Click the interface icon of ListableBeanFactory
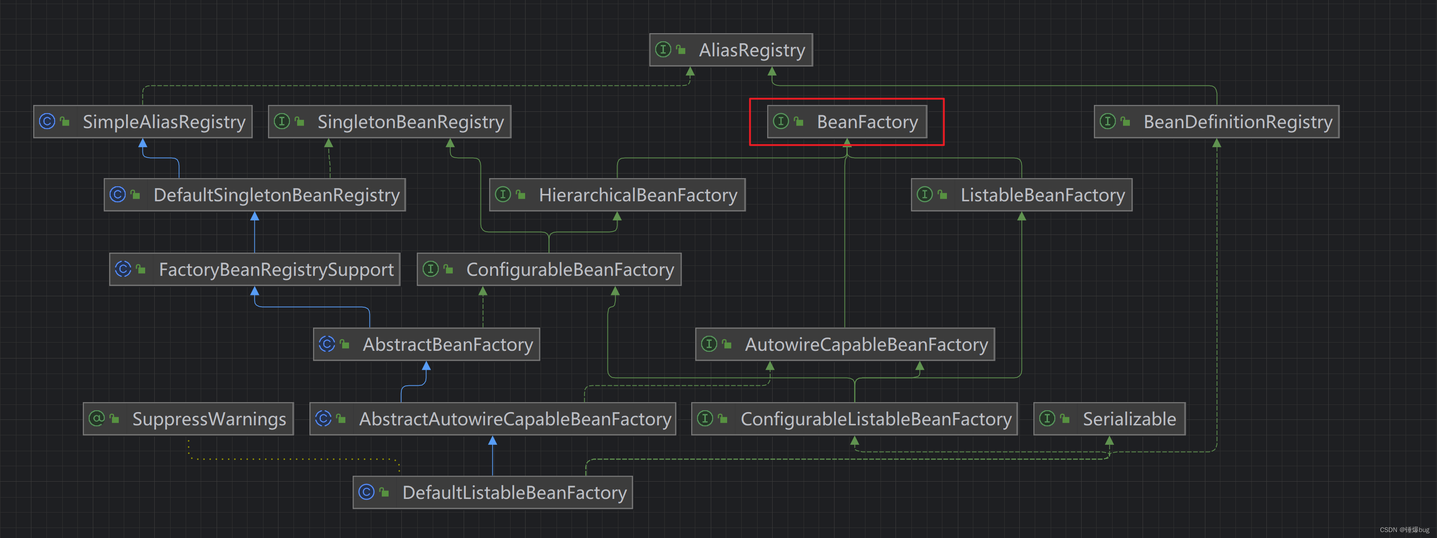 [x=925, y=194]
